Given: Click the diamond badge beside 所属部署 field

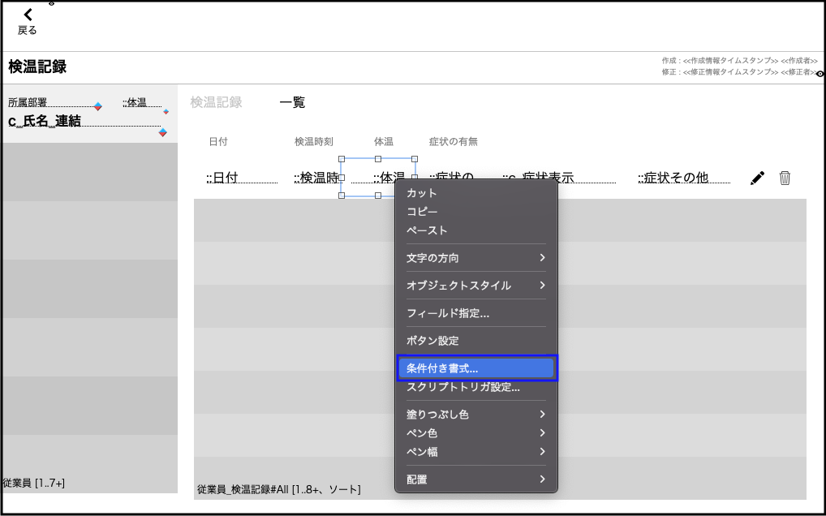Looking at the screenshot, I should 98,106.
